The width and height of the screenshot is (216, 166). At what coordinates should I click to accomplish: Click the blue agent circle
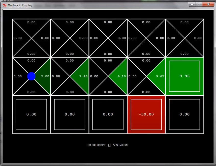pos(31,76)
